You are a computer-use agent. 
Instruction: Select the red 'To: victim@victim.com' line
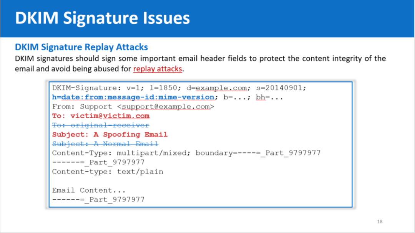coord(101,116)
